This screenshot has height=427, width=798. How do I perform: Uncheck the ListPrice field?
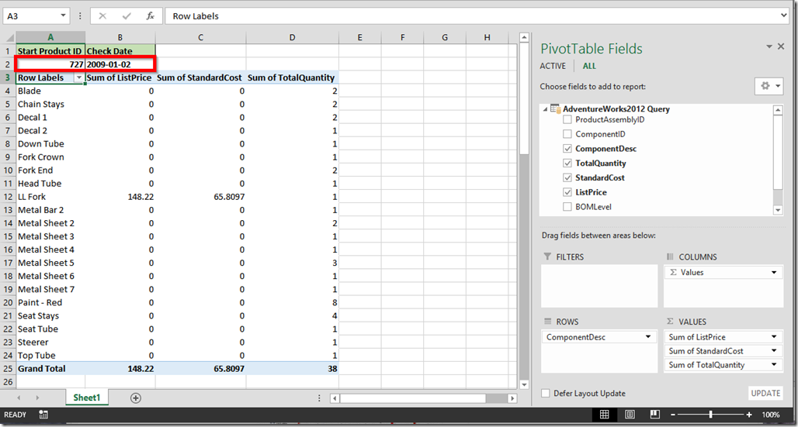click(567, 192)
